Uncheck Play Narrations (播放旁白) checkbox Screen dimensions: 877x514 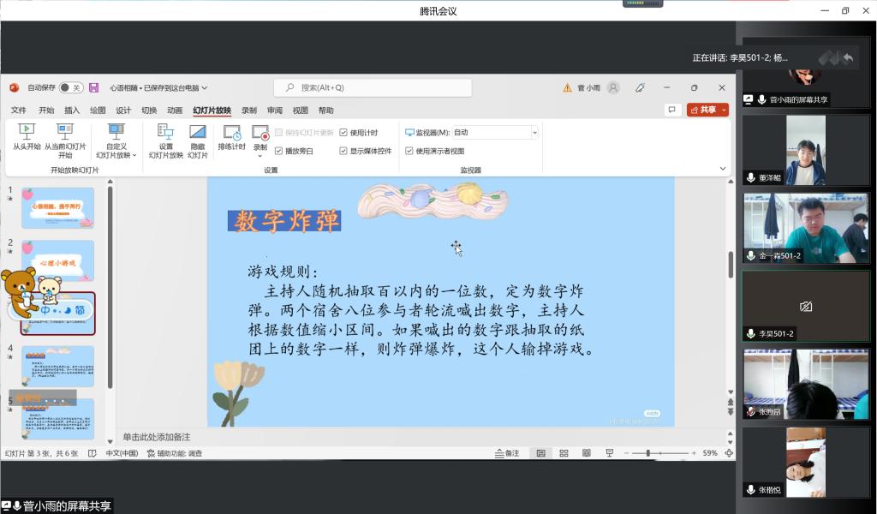[279, 151]
